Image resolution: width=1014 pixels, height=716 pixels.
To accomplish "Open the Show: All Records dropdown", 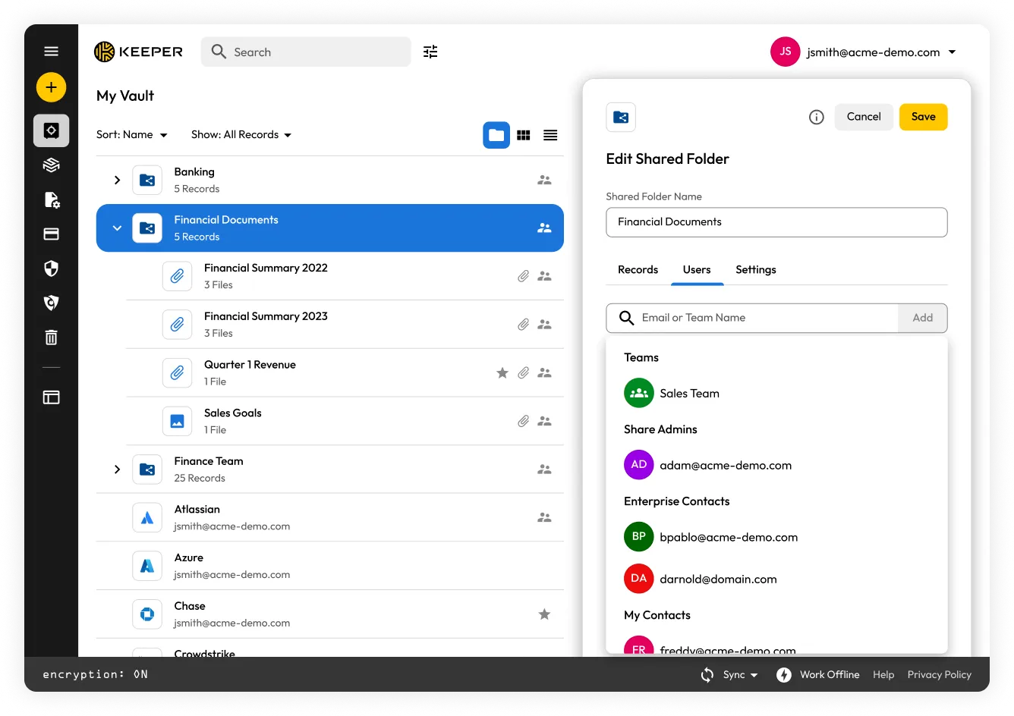I will coord(241,135).
